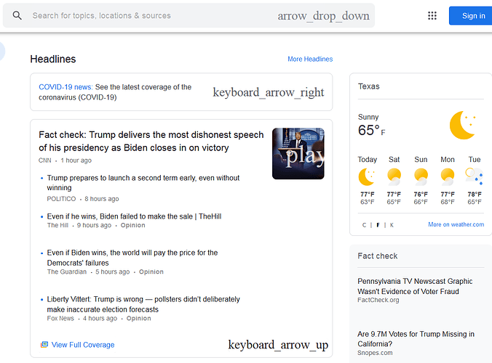492x363 pixels.
Task: Click the Texas weather location title
Action: pos(369,86)
